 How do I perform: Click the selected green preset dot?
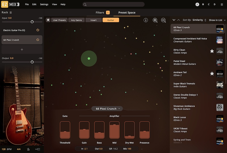pos(89,58)
